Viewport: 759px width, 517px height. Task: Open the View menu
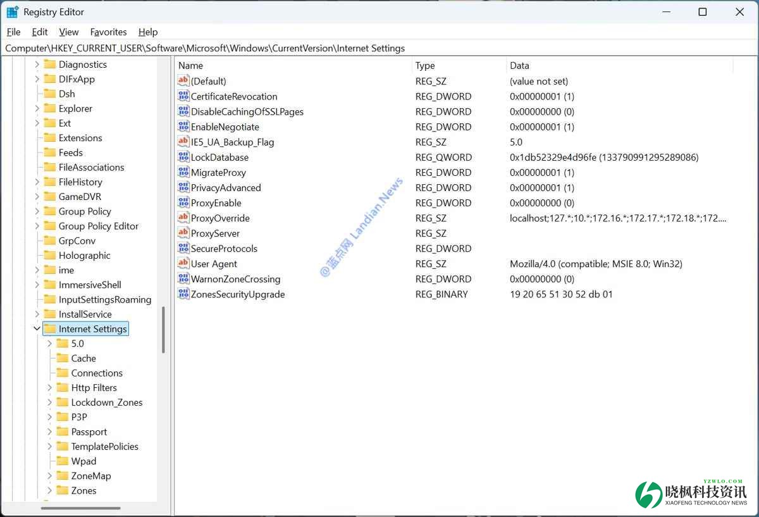[69, 32]
